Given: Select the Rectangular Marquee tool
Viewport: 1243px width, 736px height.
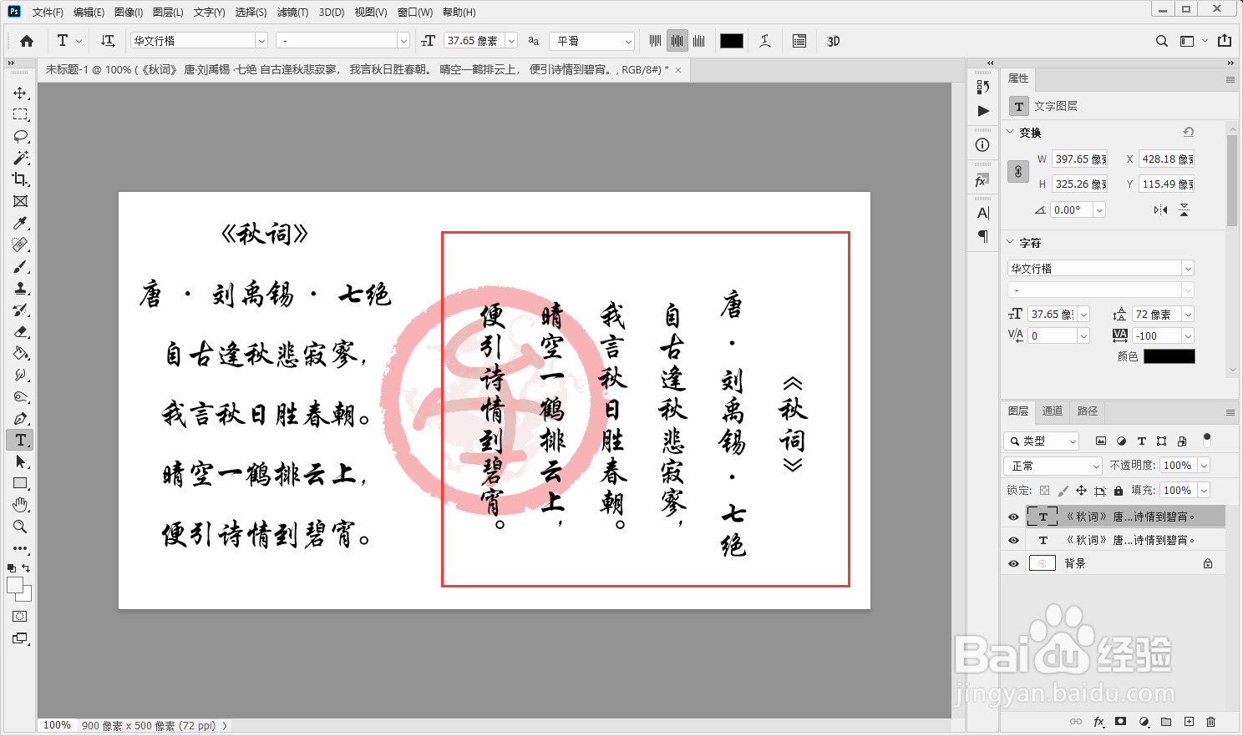Looking at the screenshot, I should 20,114.
